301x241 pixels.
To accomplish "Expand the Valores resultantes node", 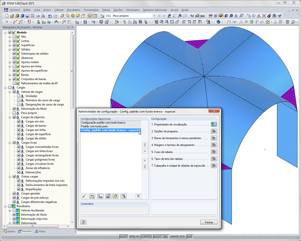I will coord(10,210).
